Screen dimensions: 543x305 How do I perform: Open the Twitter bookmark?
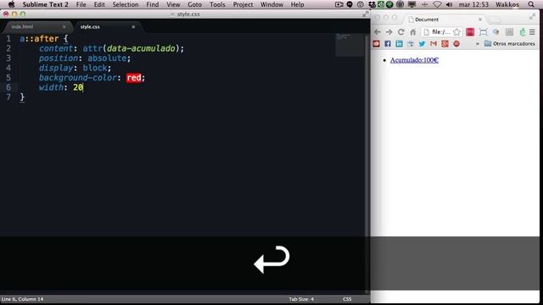point(422,43)
